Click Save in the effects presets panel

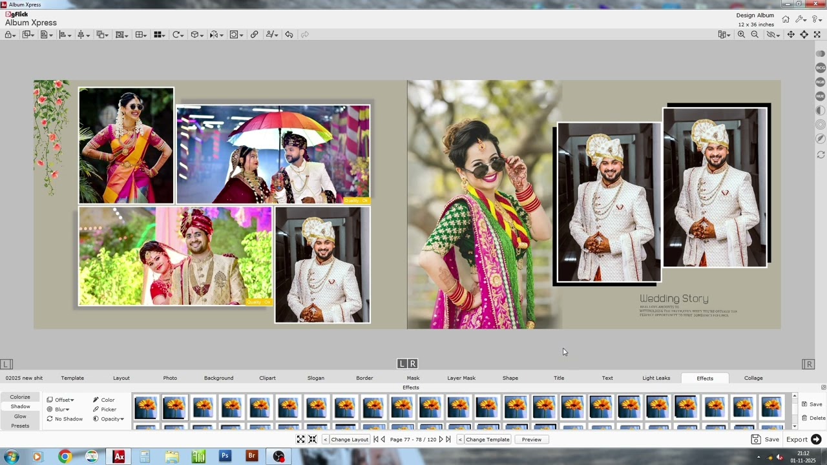click(x=812, y=404)
